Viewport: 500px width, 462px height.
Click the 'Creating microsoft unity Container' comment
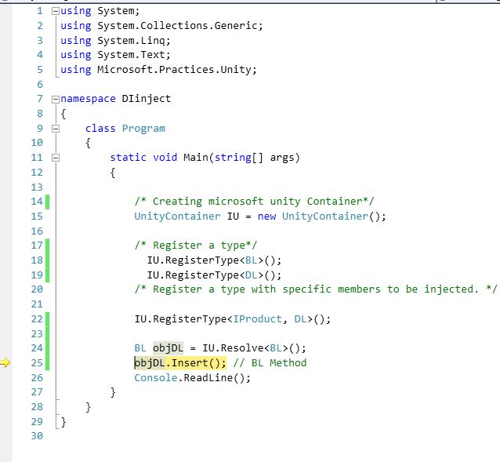click(x=254, y=202)
